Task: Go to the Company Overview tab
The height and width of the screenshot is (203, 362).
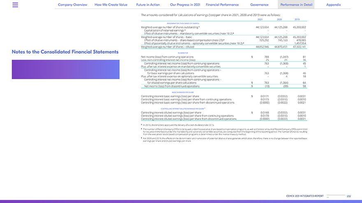Action: pyautogui.click(x=72, y=5)
